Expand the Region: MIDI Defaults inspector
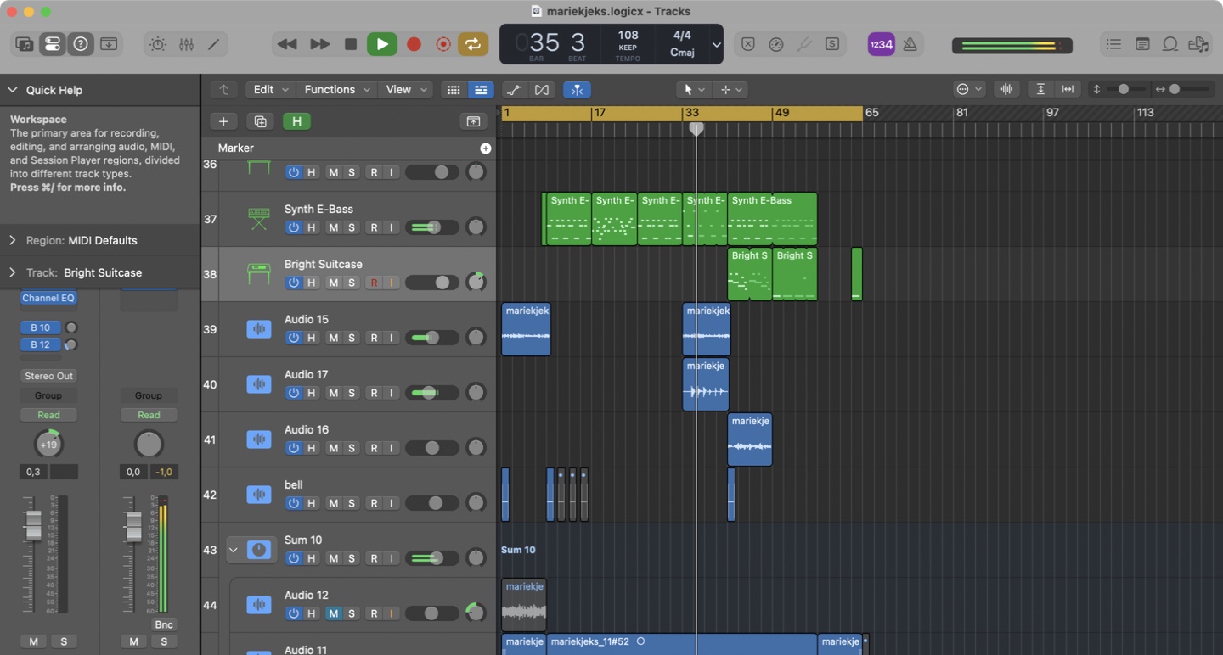The image size is (1223, 655). tap(13, 240)
